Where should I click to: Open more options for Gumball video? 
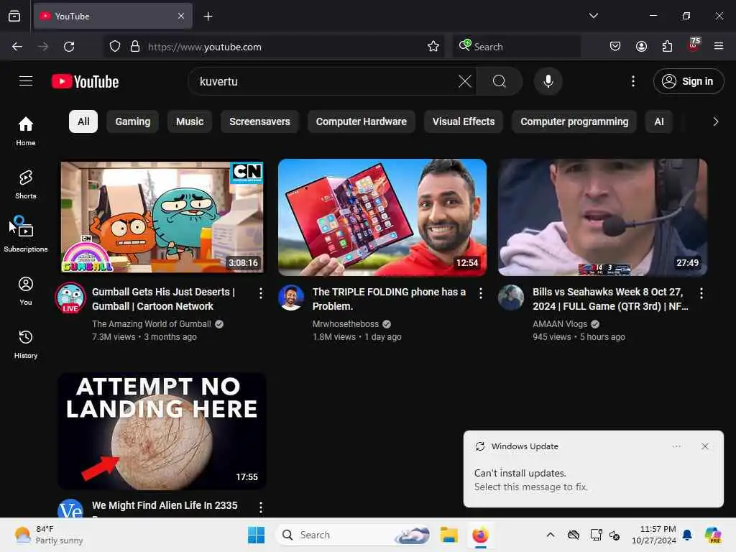pos(260,293)
